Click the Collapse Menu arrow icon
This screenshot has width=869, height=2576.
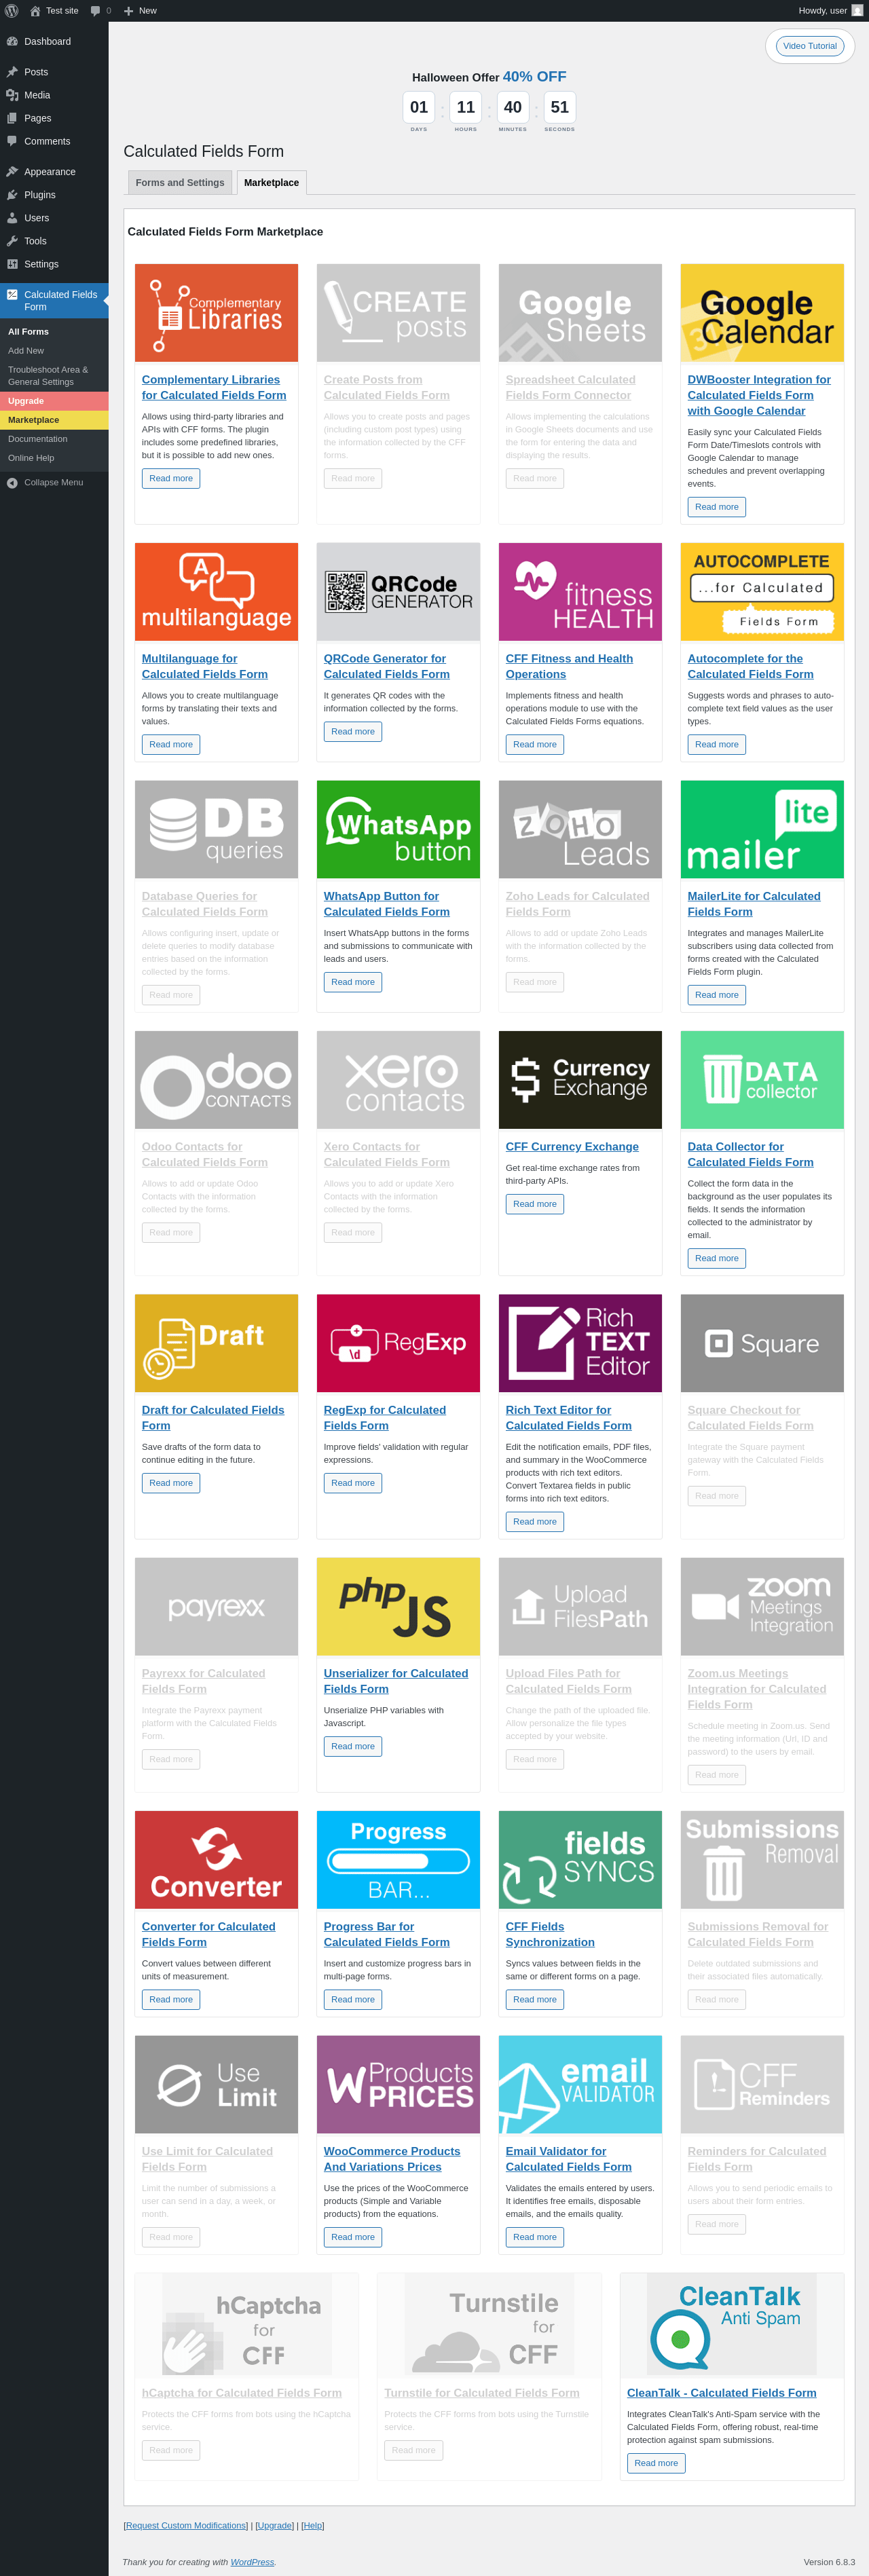pos(12,482)
